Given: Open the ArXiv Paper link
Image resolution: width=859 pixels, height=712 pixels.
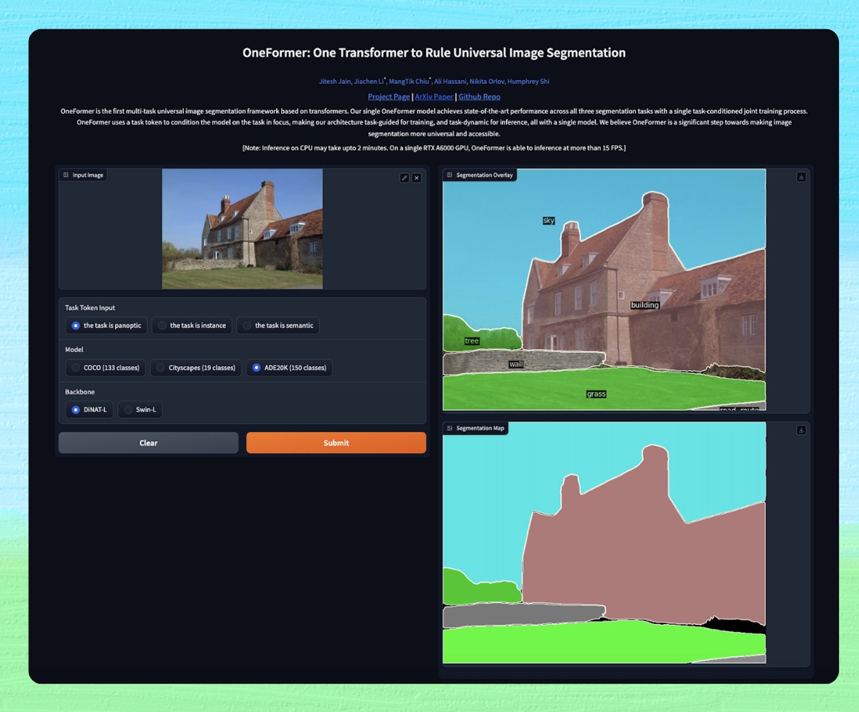Looking at the screenshot, I should (434, 97).
